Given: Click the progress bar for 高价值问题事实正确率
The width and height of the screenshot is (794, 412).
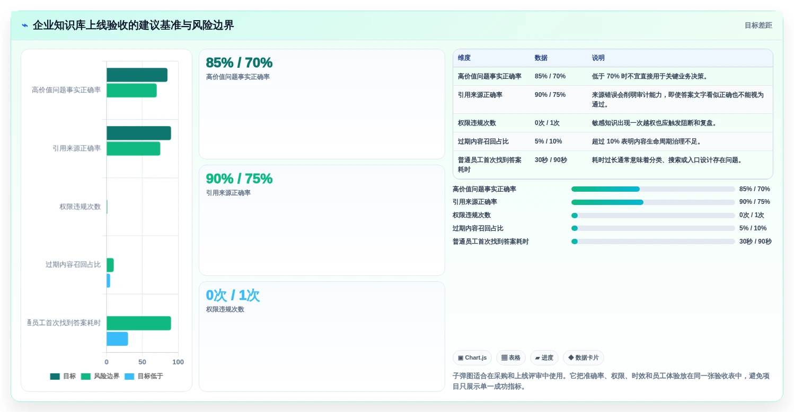Looking at the screenshot, I should pyautogui.click(x=653, y=189).
